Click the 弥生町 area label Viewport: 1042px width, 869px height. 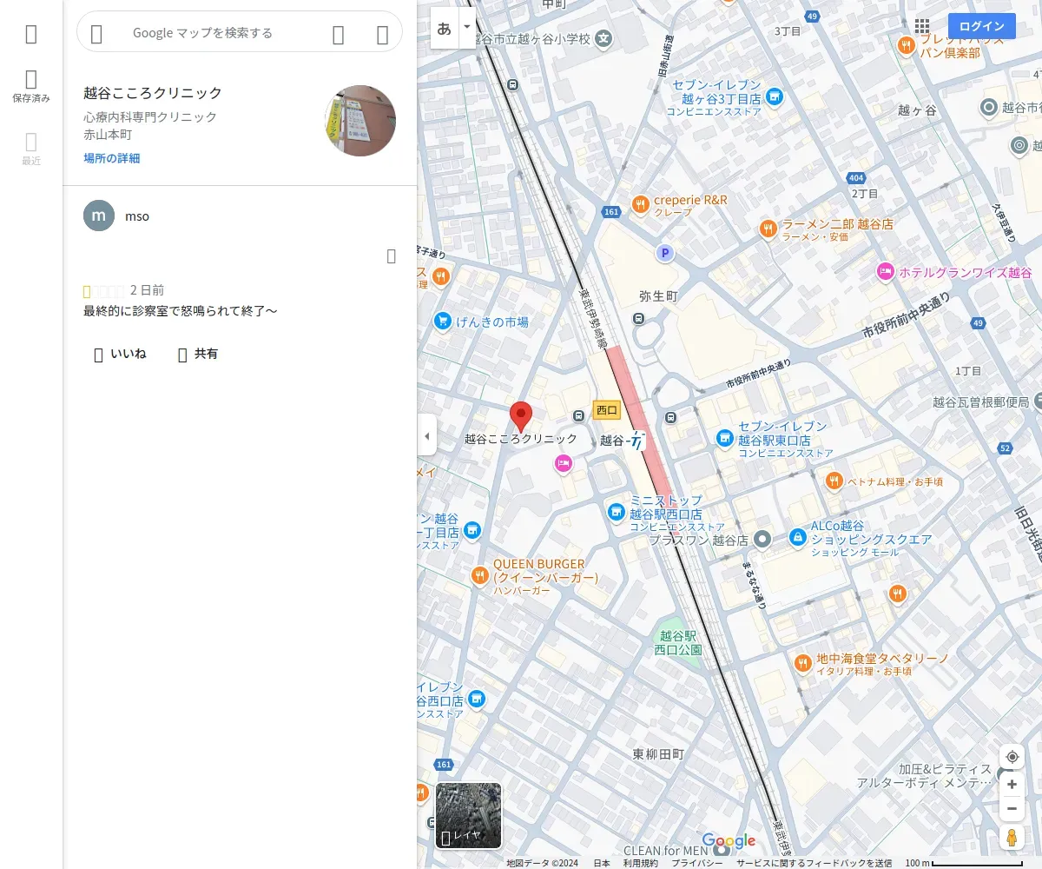tap(657, 296)
